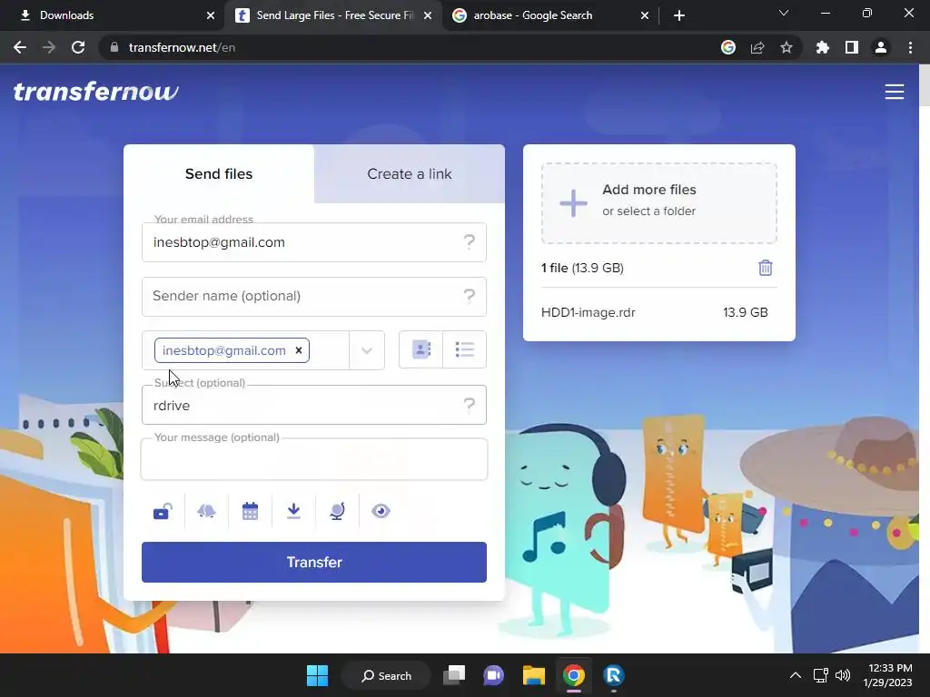Switch to Create a link tab
The height and width of the screenshot is (697, 930).
click(x=410, y=173)
